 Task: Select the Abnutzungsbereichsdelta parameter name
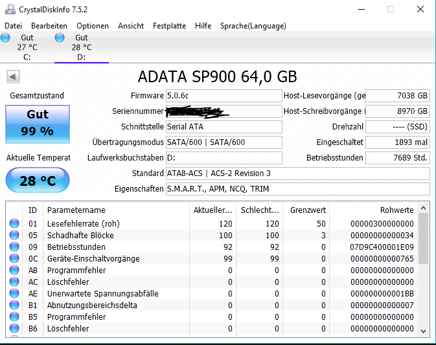tap(92, 306)
